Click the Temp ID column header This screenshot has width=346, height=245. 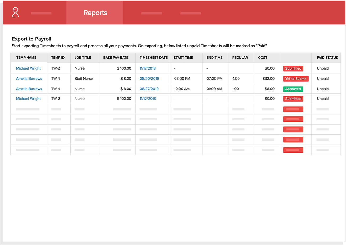click(x=58, y=58)
